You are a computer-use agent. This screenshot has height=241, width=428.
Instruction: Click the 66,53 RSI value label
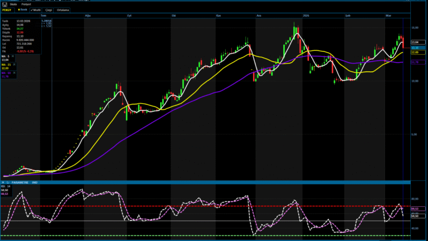click(x=415, y=208)
